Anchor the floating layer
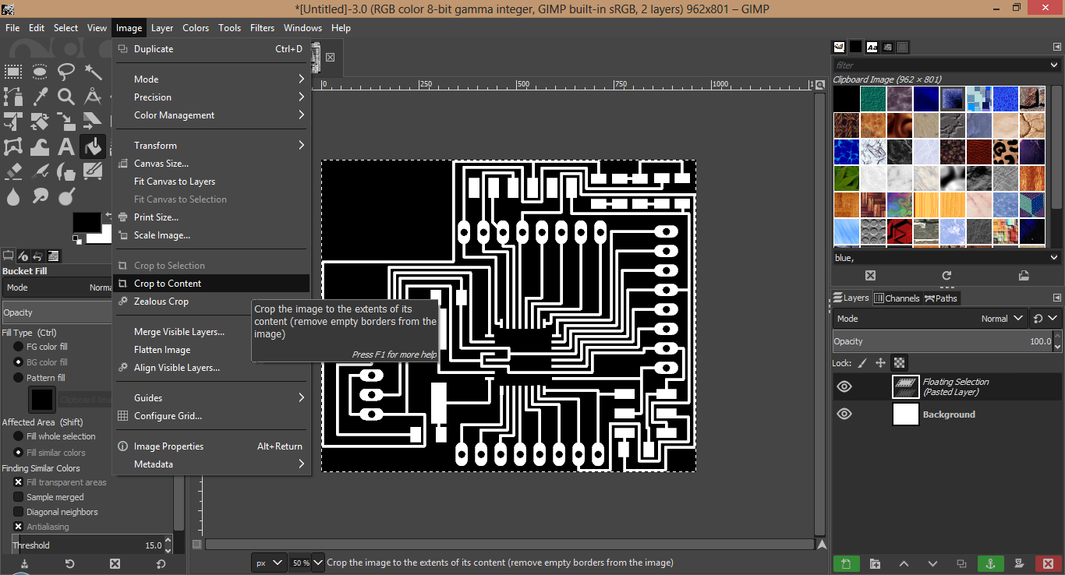The height and width of the screenshot is (575, 1065). (990, 563)
